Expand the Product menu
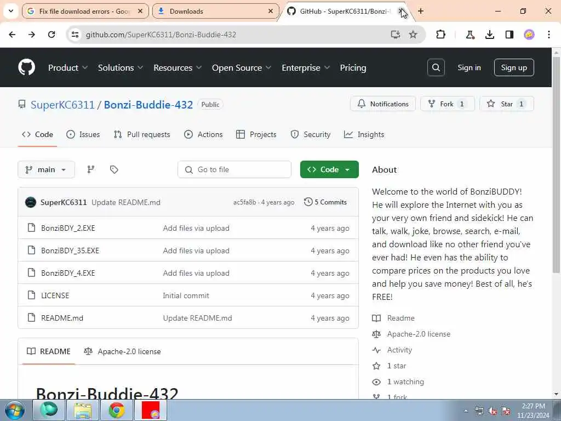Screen dimensions: 561x421 pyautogui.click(x=68, y=67)
